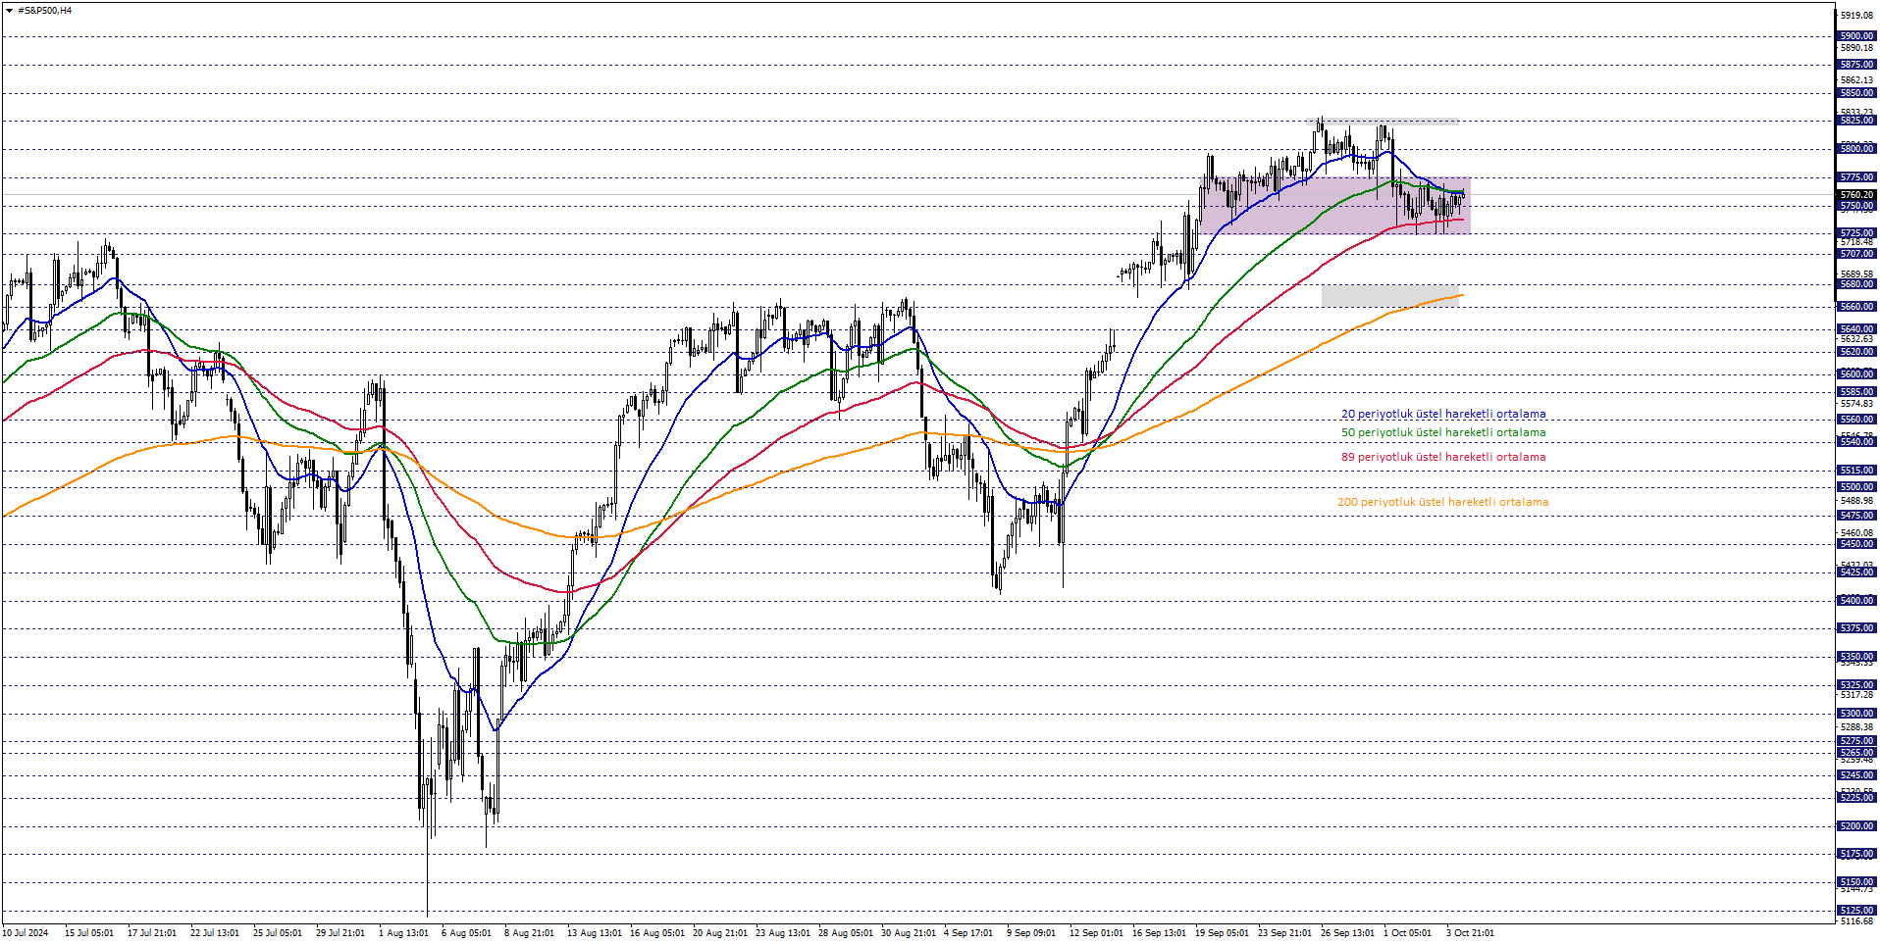Click the 28 Aug 05:01 time label
1880x944 pixels.
[x=846, y=933]
